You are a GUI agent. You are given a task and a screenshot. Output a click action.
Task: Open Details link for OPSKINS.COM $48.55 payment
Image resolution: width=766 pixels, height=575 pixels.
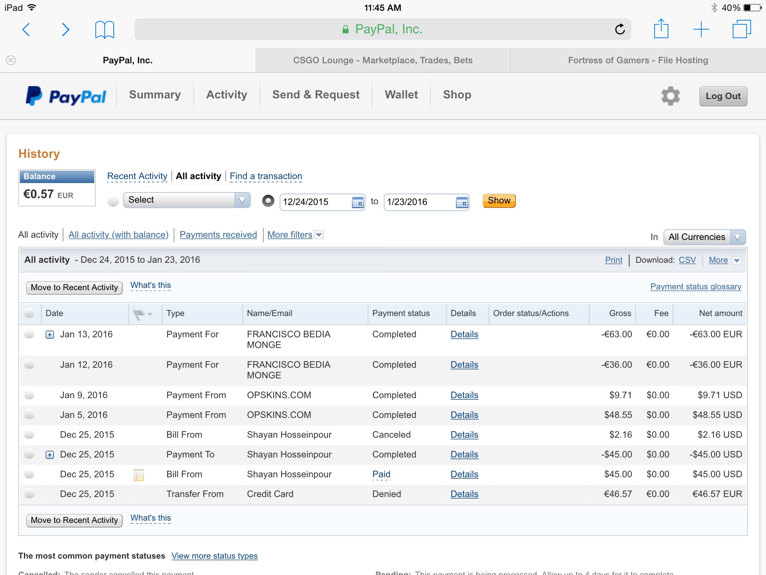point(464,415)
